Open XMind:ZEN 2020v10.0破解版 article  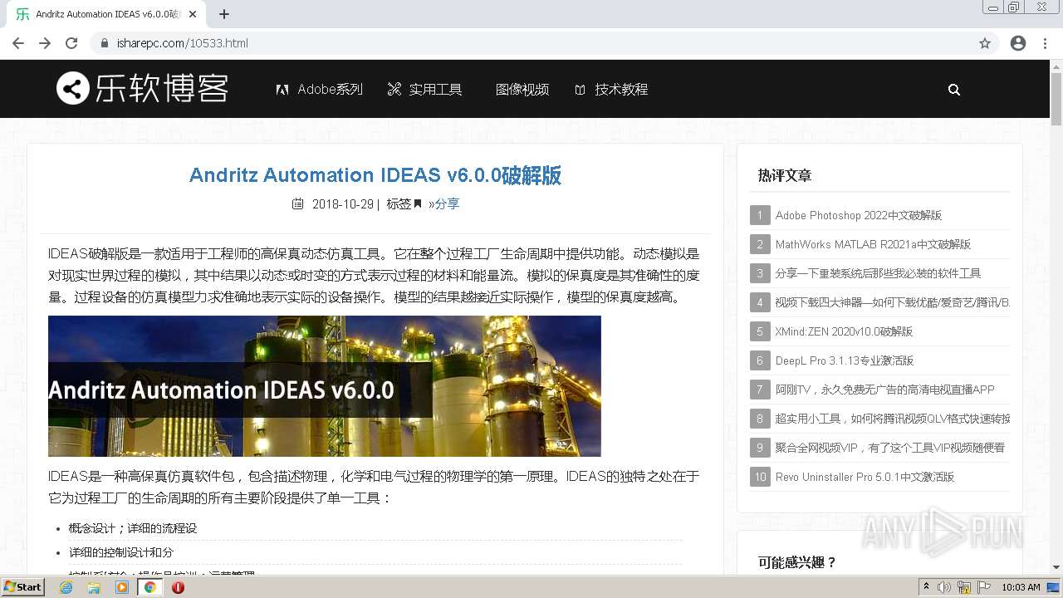click(x=844, y=331)
